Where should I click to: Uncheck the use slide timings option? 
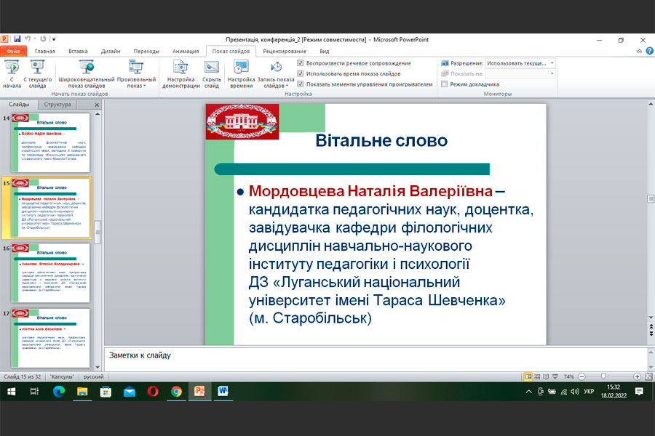point(301,73)
